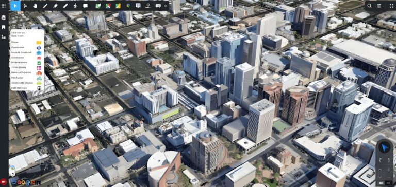Viewport: 396px width, 187px height.
Task: Select the ruler measure tool
Action: point(65,6)
